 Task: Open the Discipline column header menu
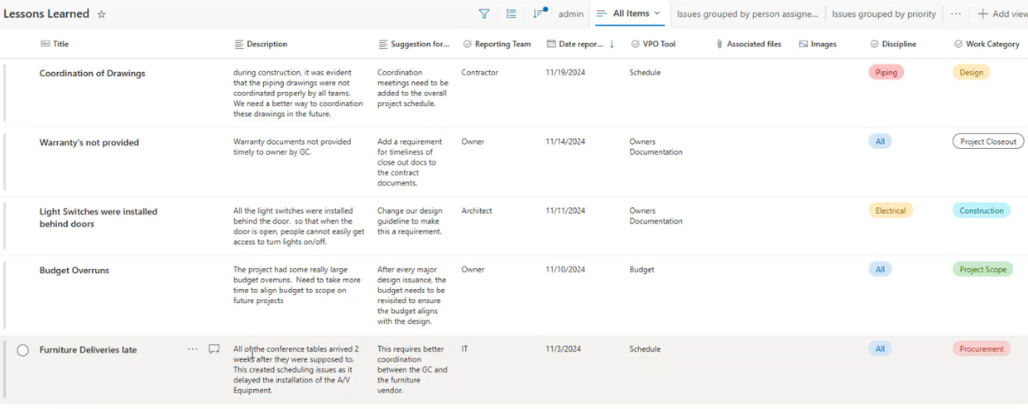(898, 44)
